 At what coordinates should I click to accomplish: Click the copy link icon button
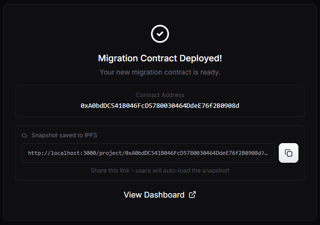(289, 153)
